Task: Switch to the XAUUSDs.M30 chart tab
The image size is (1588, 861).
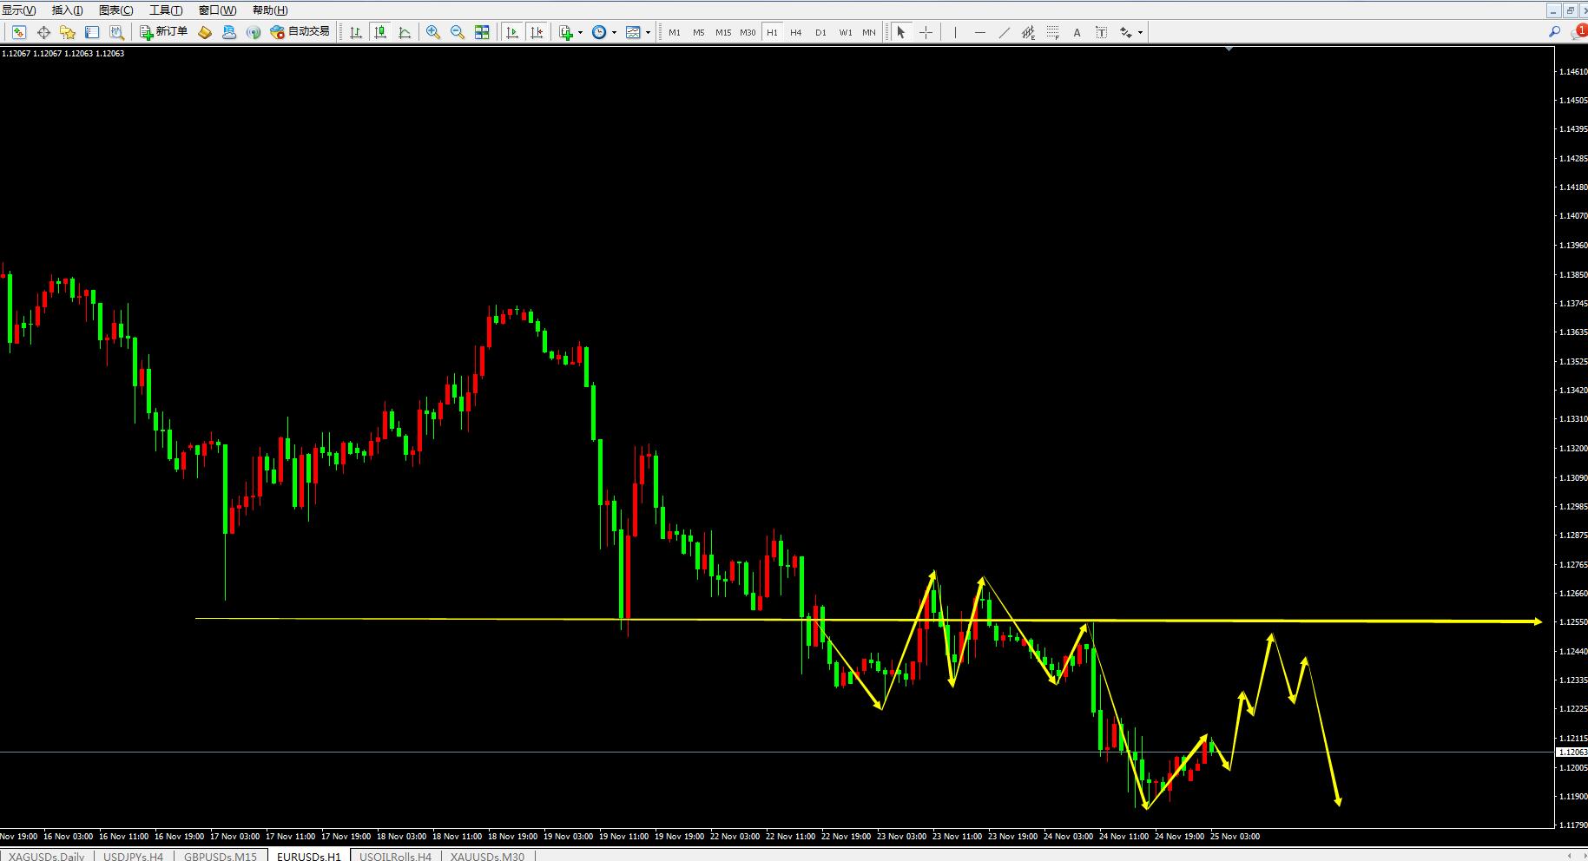Action: point(487,856)
